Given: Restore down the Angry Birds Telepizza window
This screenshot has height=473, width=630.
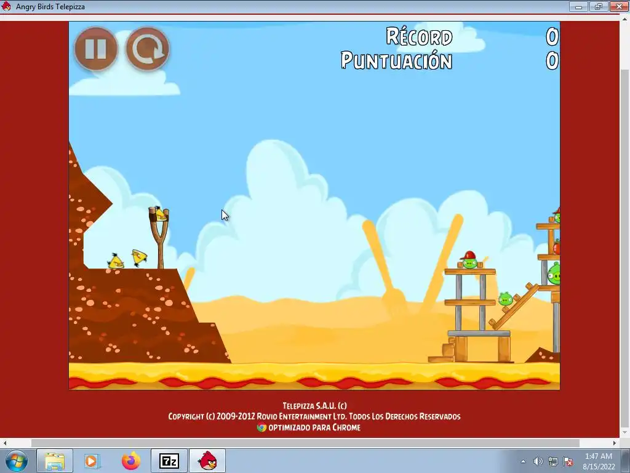Looking at the screenshot, I should [x=599, y=6].
